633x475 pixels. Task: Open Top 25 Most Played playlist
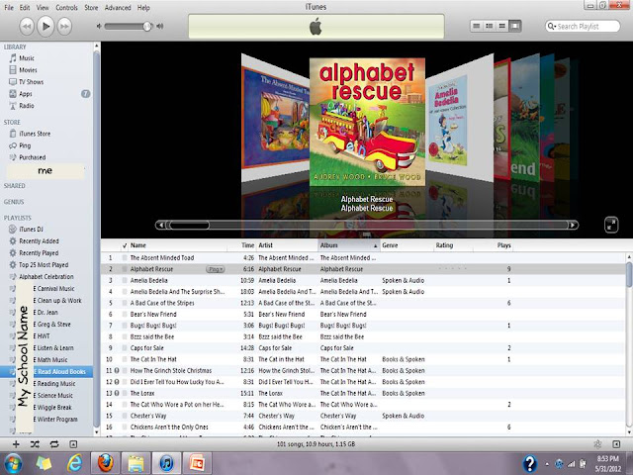pos(44,265)
